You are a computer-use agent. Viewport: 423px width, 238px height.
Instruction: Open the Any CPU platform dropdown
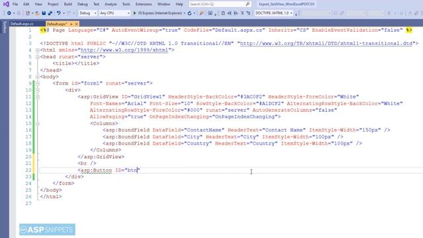(x=114, y=13)
